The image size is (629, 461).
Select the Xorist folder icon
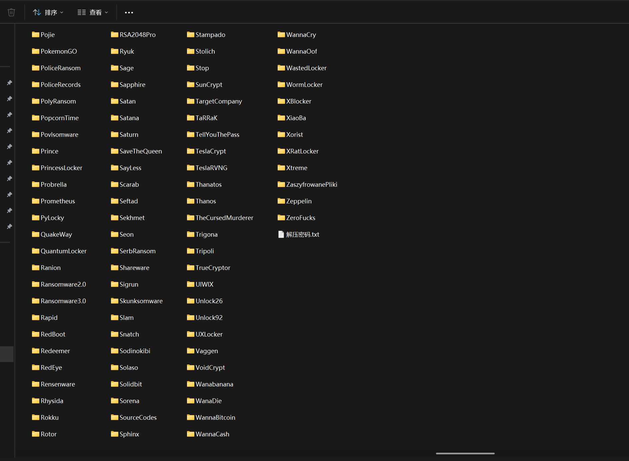[x=281, y=134]
